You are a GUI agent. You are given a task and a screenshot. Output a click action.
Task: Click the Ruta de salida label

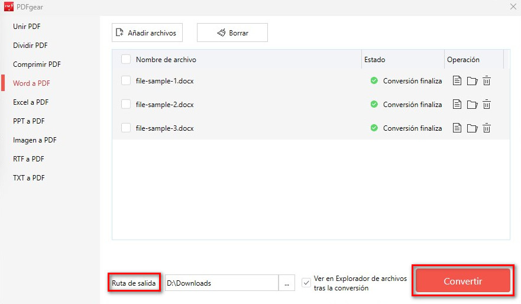tap(134, 283)
